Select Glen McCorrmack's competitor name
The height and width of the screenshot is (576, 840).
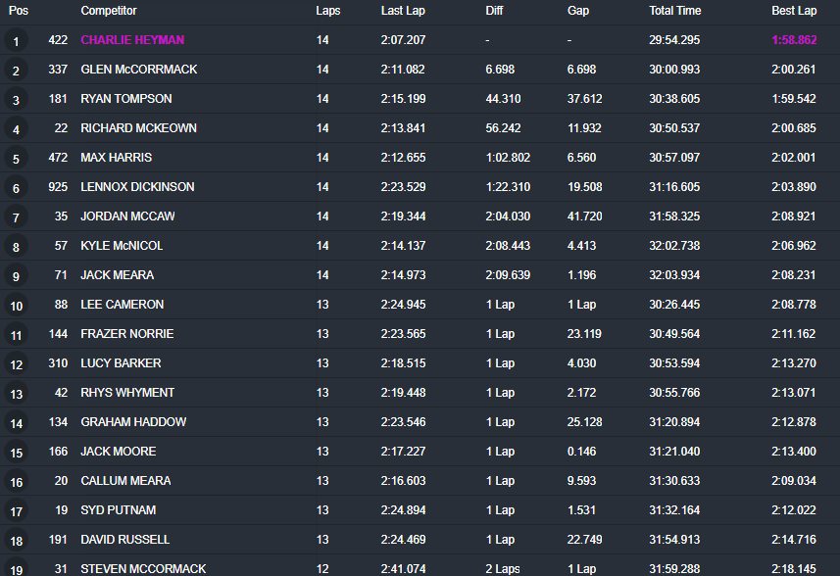[138, 70]
